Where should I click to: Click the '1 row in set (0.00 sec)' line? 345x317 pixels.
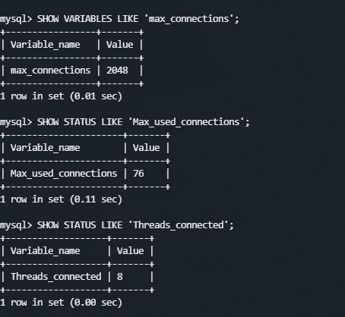[x=61, y=303]
